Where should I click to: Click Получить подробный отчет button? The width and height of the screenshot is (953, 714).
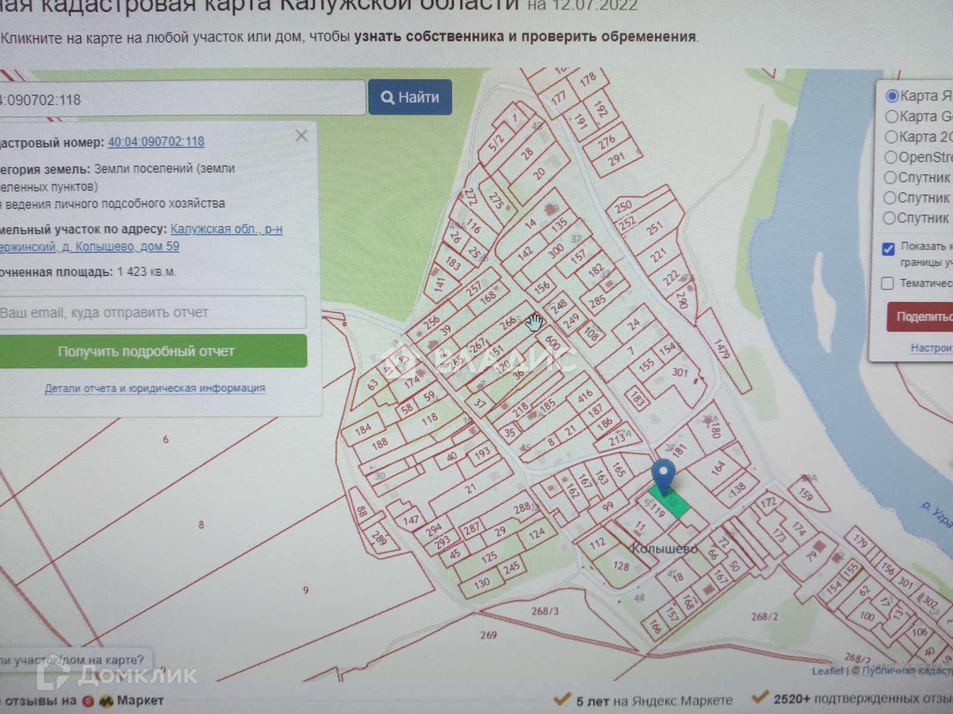pyautogui.click(x=152, y=351)
